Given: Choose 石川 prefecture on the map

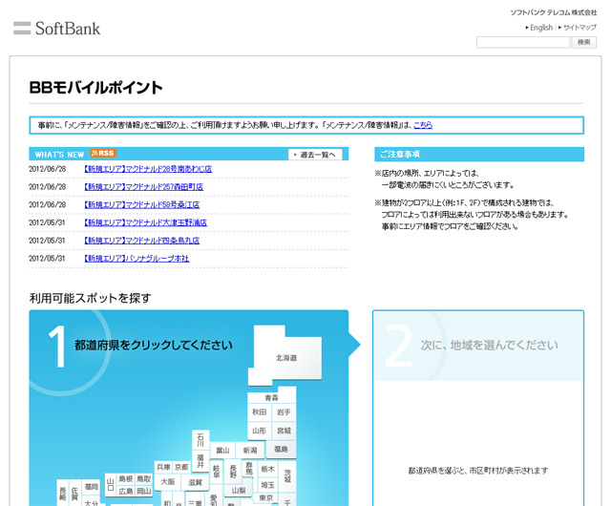Looking at the screenshot, I should click(x=200, y=439).
